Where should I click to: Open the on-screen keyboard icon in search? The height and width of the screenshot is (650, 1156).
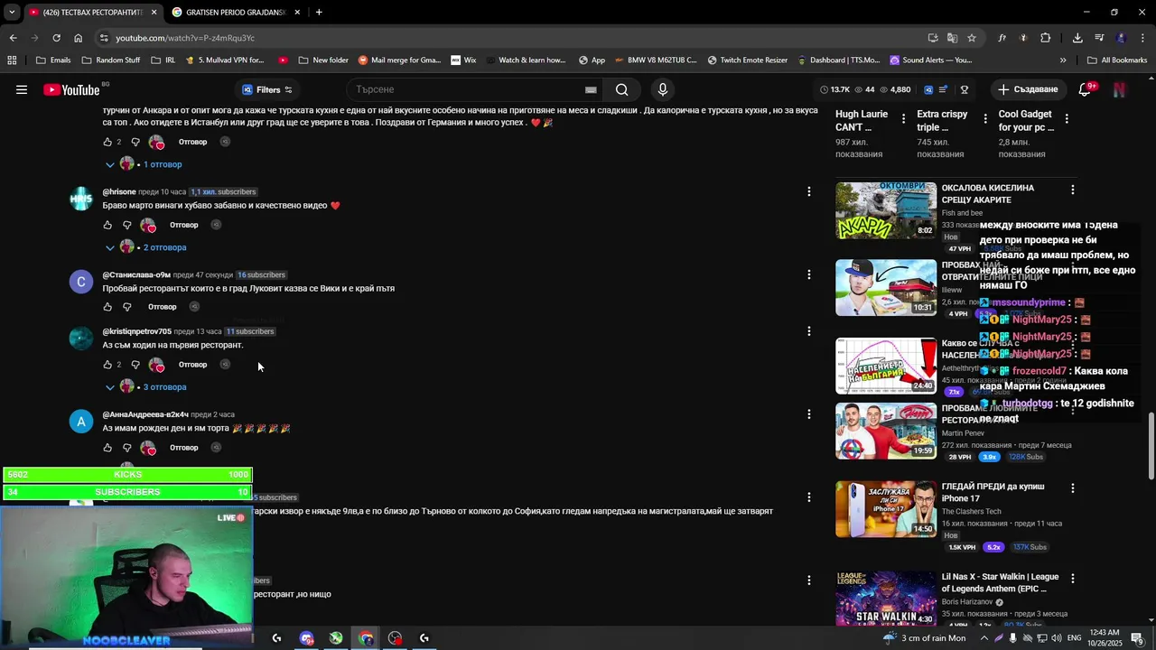pyautogui.click(x=591, y=89)
